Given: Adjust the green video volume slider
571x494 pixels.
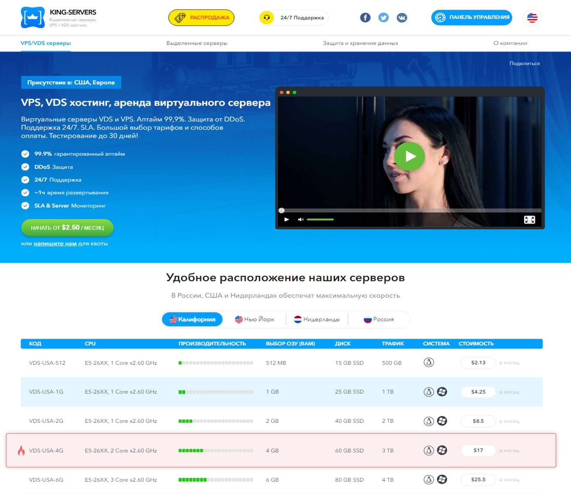Looking at the screenshot, I should pos(320,220).
